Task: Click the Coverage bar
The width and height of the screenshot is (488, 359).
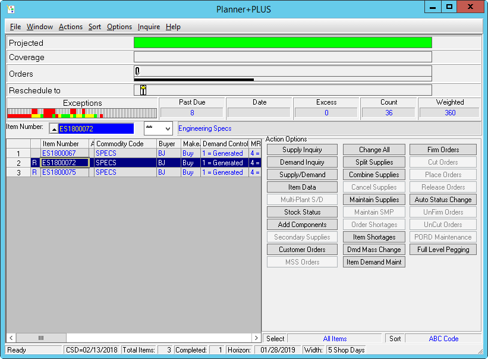Action: point(282,57)
